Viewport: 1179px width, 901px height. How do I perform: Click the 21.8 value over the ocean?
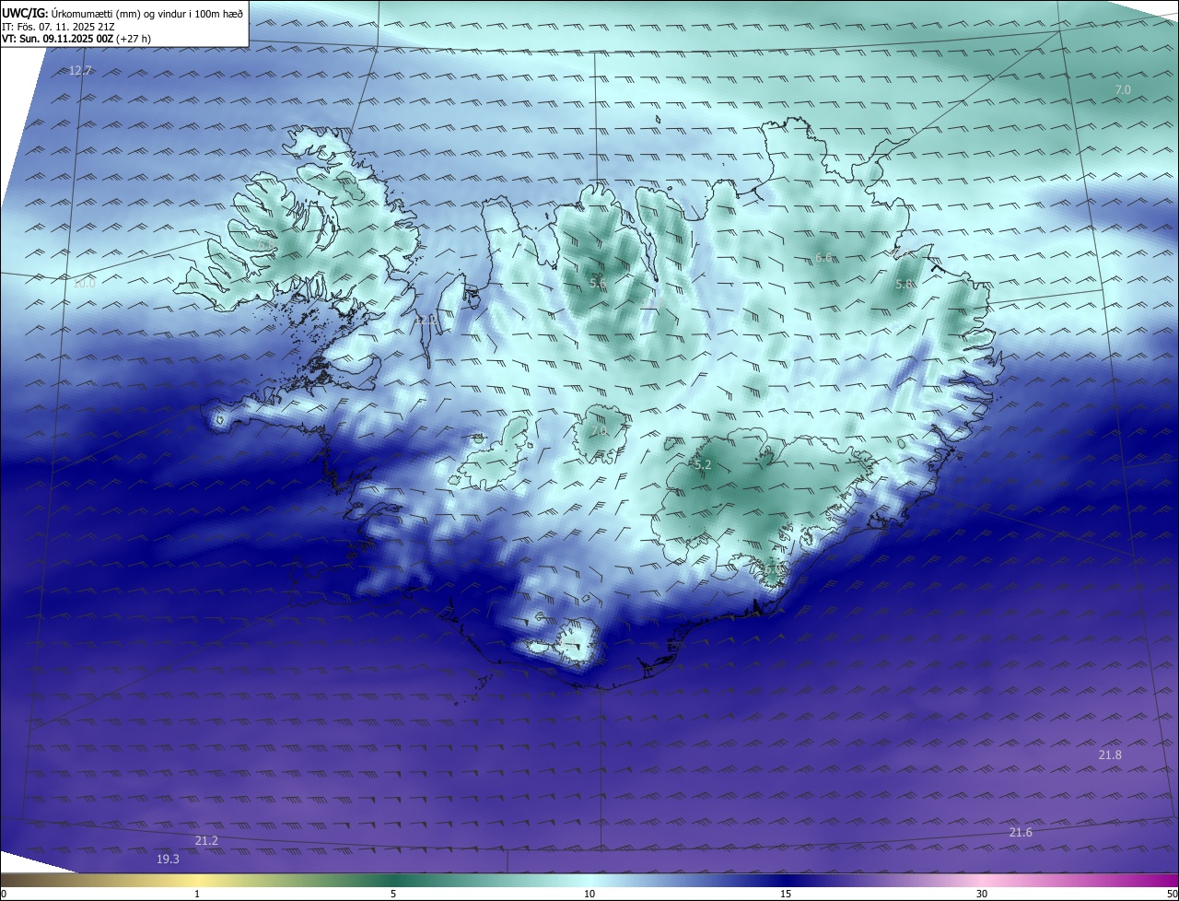point(1110,755)
